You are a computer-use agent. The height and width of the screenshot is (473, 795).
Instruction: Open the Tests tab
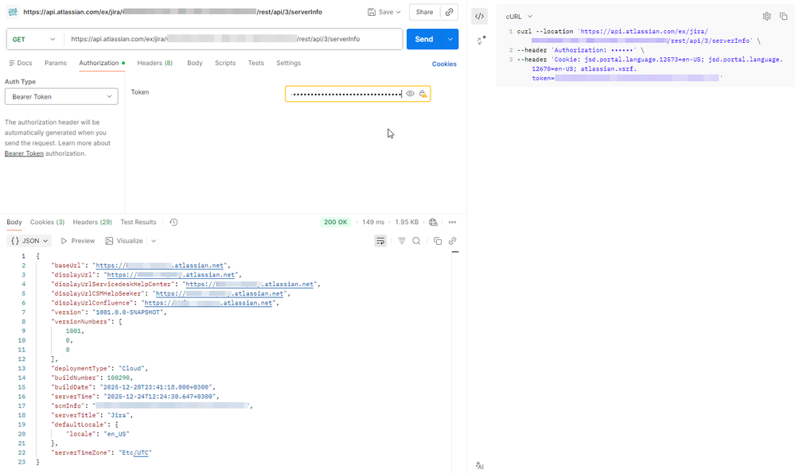click(x=255, y=63)
